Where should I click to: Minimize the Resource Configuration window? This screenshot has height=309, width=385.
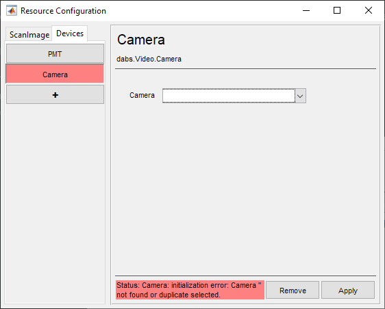tap(306, 10)
